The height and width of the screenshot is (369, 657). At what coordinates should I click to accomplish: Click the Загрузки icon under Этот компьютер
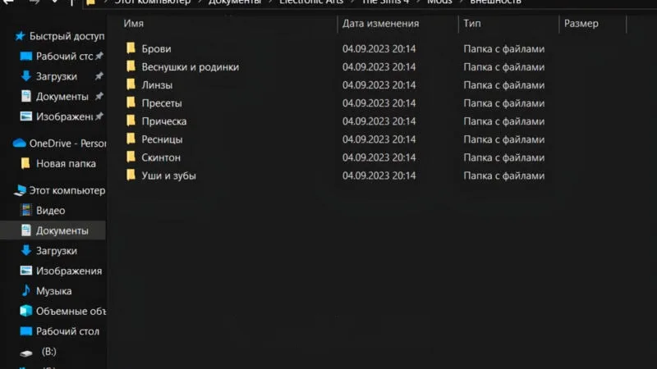pos(26,250)
